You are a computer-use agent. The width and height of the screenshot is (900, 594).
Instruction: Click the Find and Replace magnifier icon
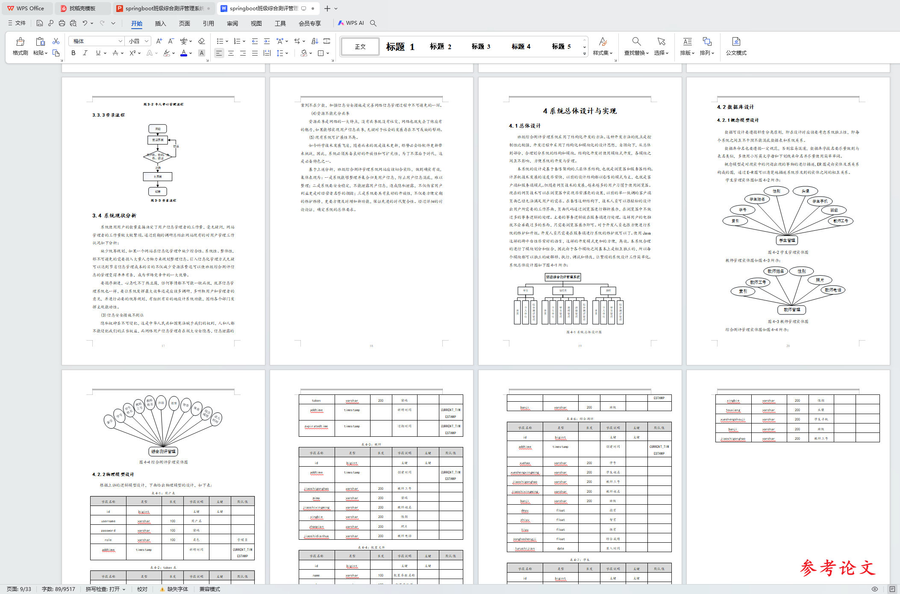tap(636, 41)
